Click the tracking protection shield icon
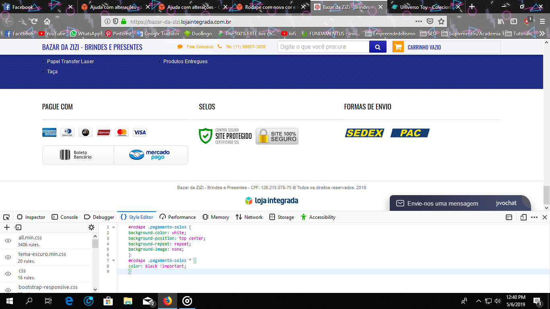 115,22
